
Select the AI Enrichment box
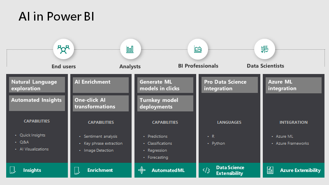click(x=101, y=85)
